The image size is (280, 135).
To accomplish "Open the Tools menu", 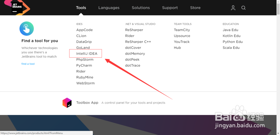I will coord(81,8).
